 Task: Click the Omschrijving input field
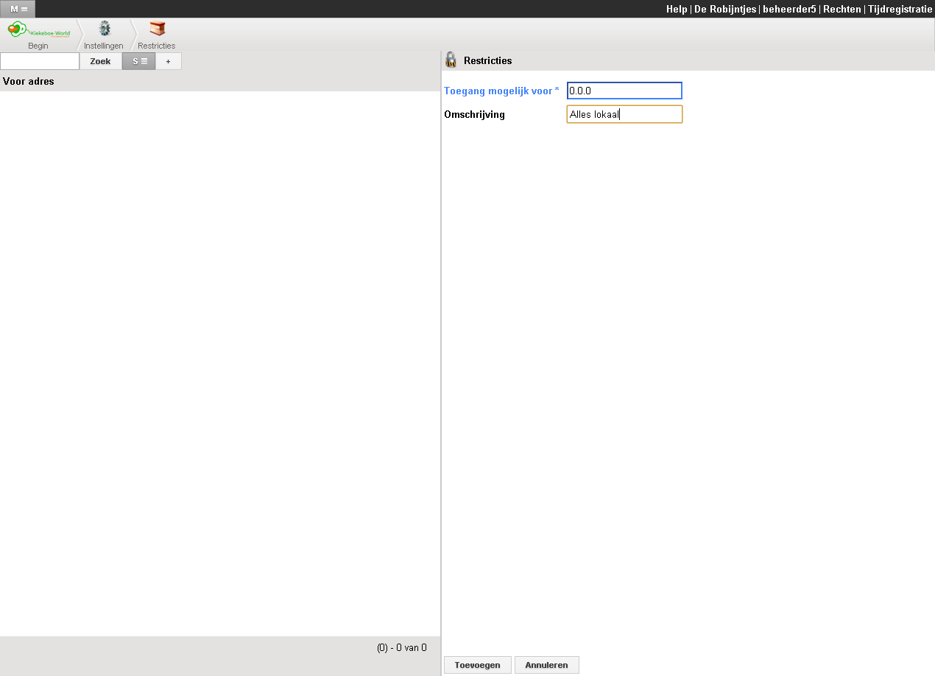pyautogui.click(x=624, y=114)
